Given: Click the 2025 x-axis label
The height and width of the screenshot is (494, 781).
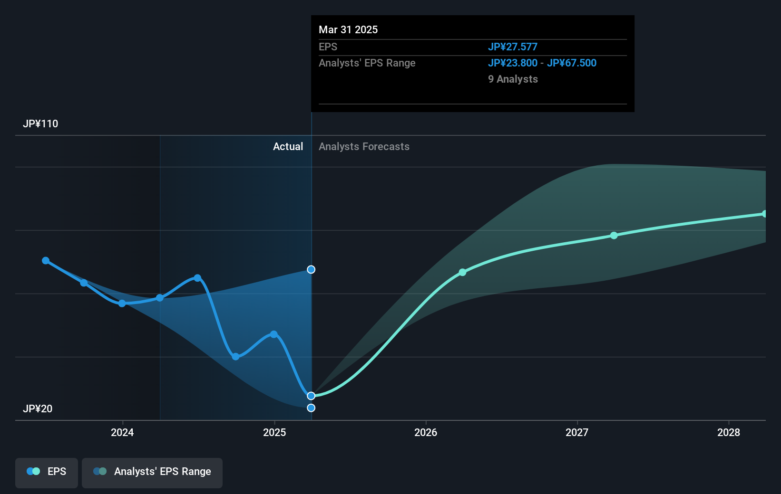Looking at the screenshot, I should click(x=274, y=432).
